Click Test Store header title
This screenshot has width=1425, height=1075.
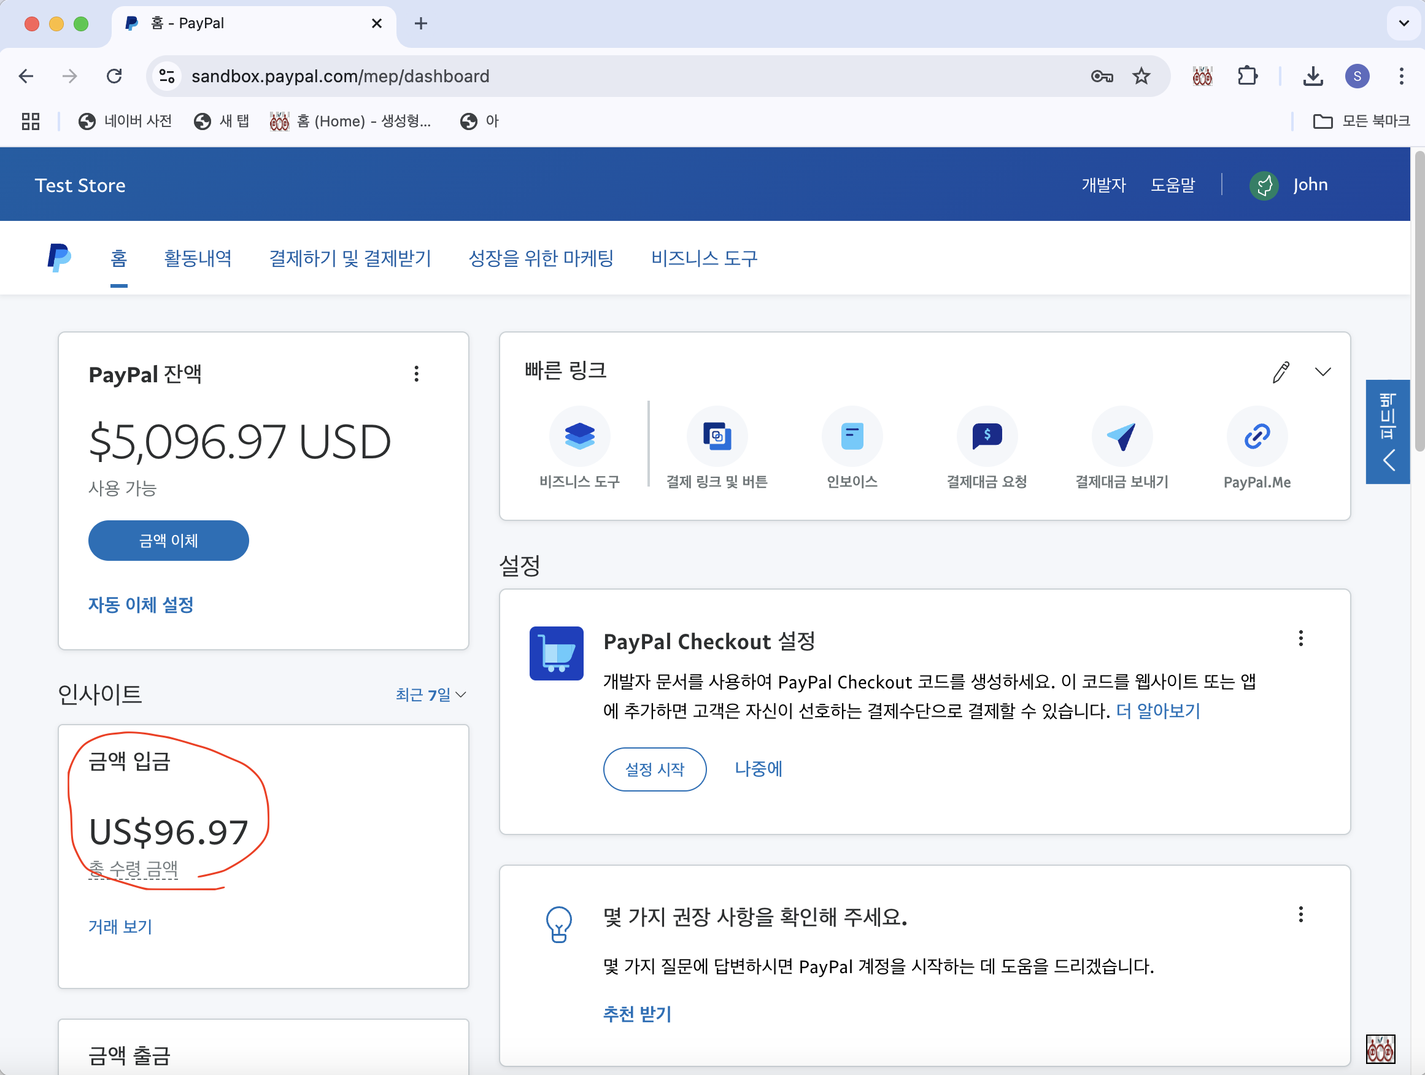point(80,185)
